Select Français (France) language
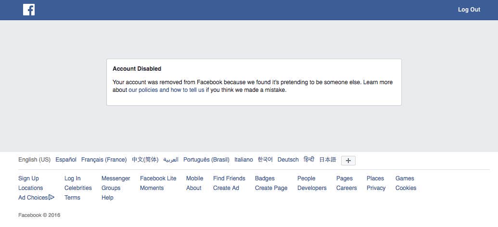This screenshot has height=227, width=498. (104, 160)
